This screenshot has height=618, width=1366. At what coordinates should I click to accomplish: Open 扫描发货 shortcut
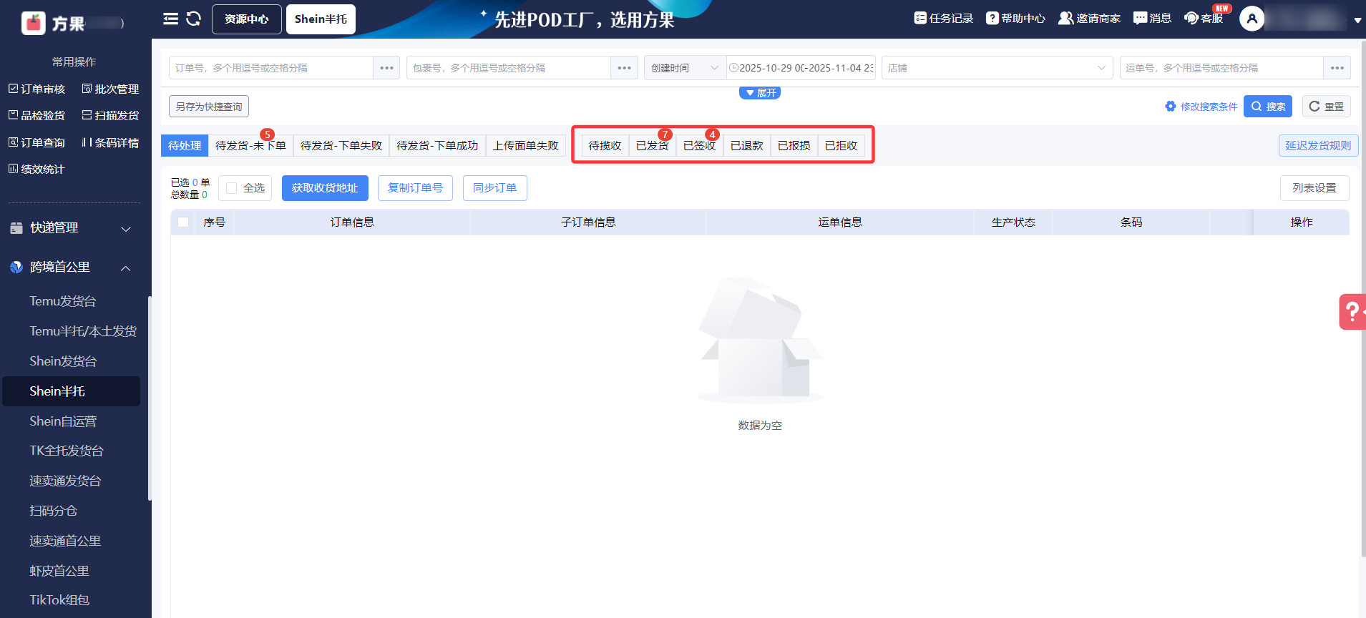(110, 115)
